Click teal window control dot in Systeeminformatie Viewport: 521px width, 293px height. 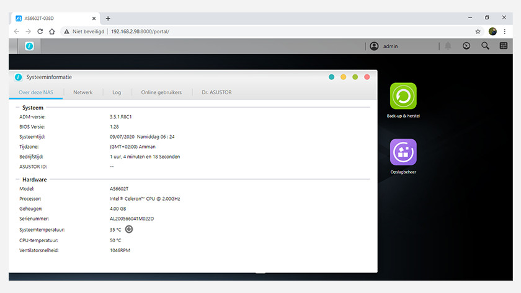pyautogui.click(x=331, y=77)
